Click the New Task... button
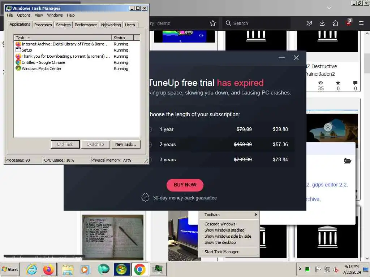The width and height of the screenshot is (370, 277). pos(126,144)
